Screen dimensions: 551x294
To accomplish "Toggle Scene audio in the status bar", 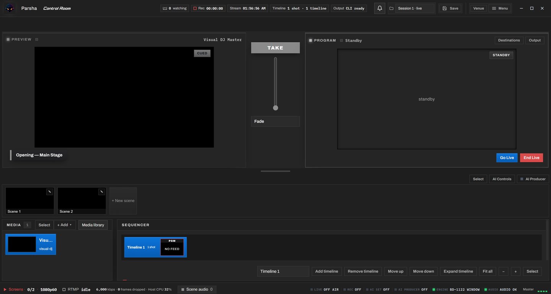I will pos(197,289).
